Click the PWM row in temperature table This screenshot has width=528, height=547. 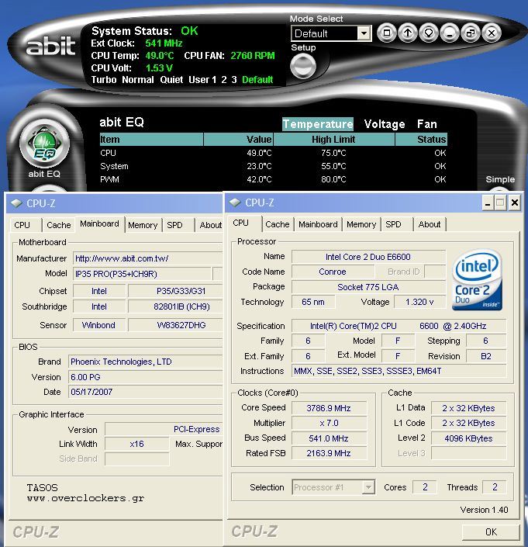(273, 179)
